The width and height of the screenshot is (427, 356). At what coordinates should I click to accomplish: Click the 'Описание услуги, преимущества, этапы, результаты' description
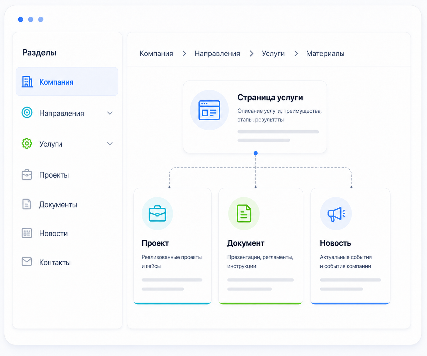click(x=279, y=115)
